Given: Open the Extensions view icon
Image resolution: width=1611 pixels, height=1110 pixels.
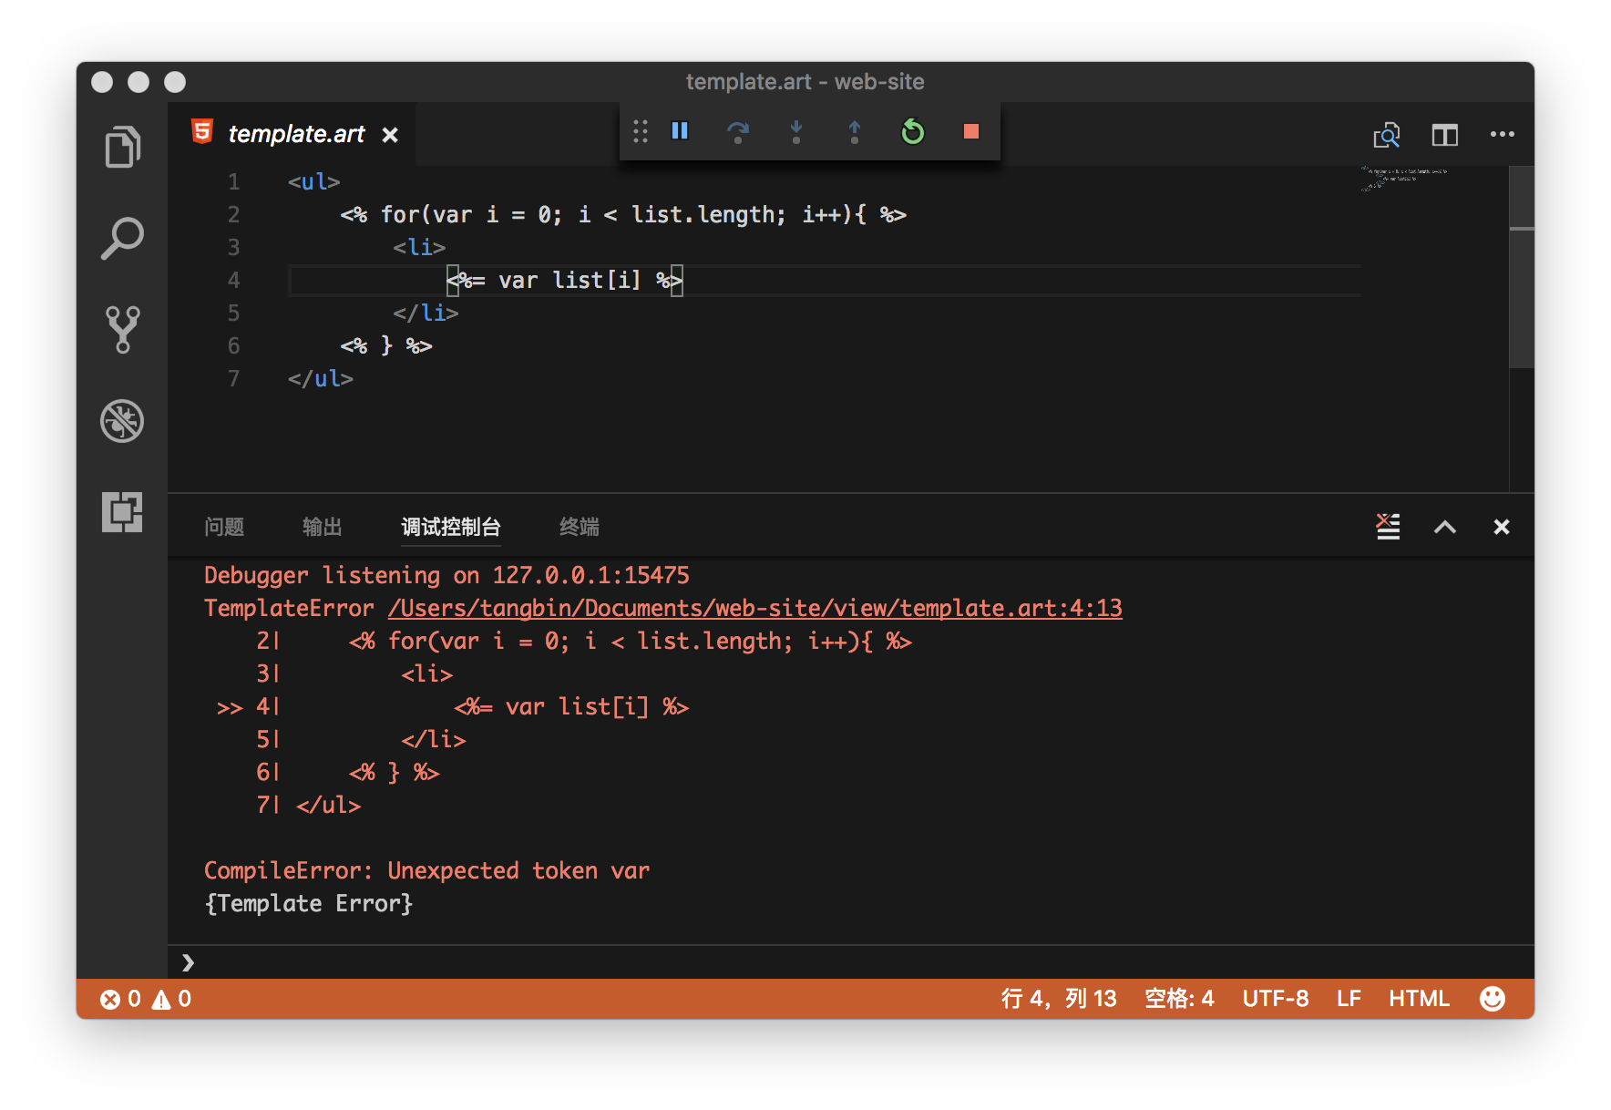Looking at the screenshot, I should (122, 511).
